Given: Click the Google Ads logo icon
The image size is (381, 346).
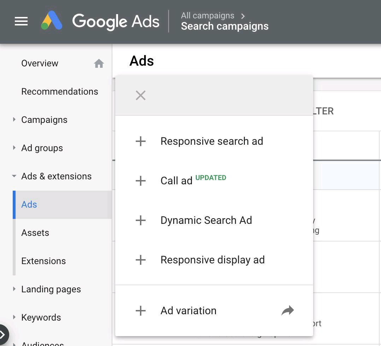Looking at the screenshot, I should [x=52, y=20].
